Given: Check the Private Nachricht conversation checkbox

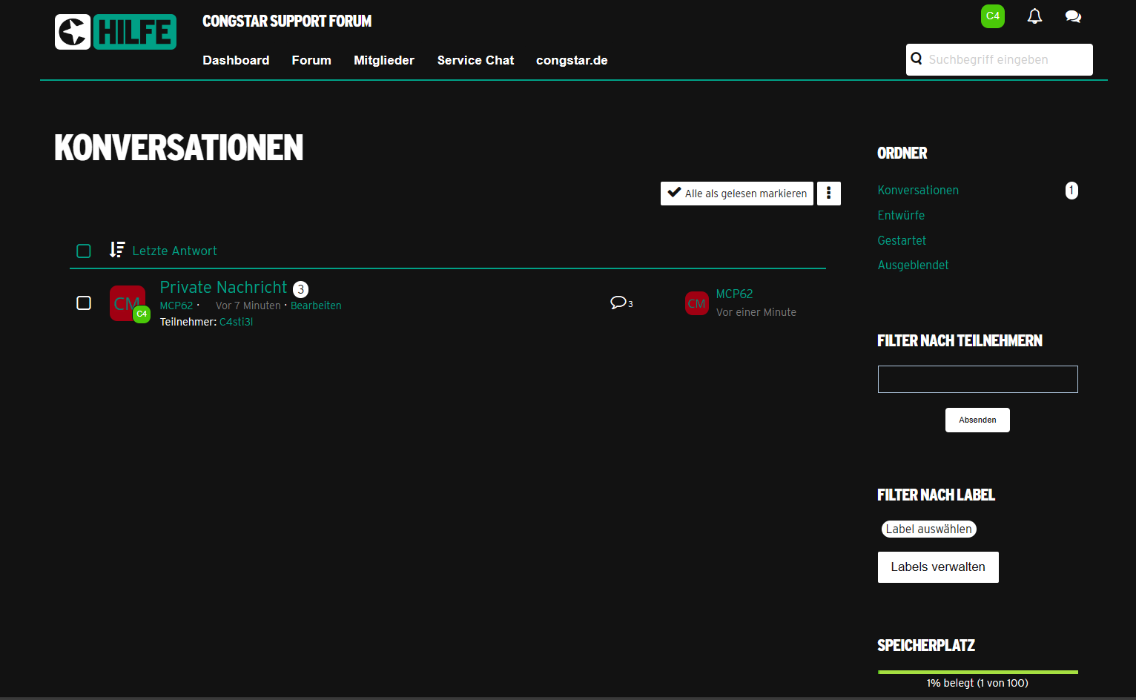Looking at the screenshot, I should [84, 303].
